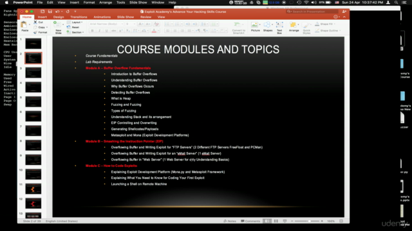Click the Arrange icon

pos(293,25)
